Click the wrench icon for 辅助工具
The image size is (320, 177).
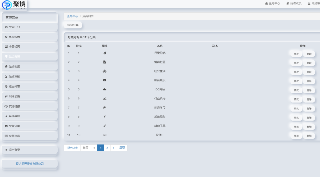coord(105,126)
